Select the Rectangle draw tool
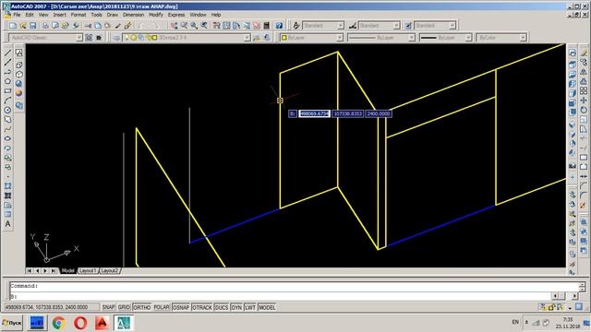The image size is (591, 332). tap(7, 90)
